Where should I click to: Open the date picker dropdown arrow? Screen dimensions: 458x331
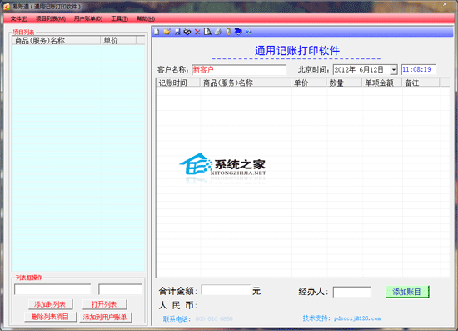pos(394,69)
